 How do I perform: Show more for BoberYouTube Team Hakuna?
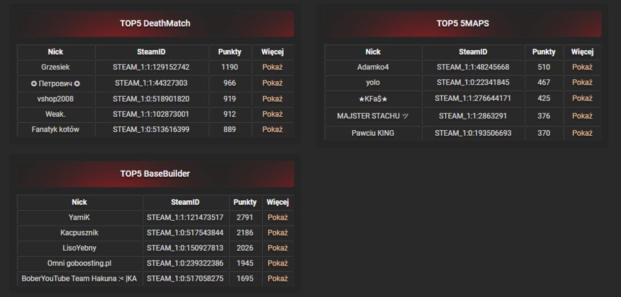tap(278, 278)
